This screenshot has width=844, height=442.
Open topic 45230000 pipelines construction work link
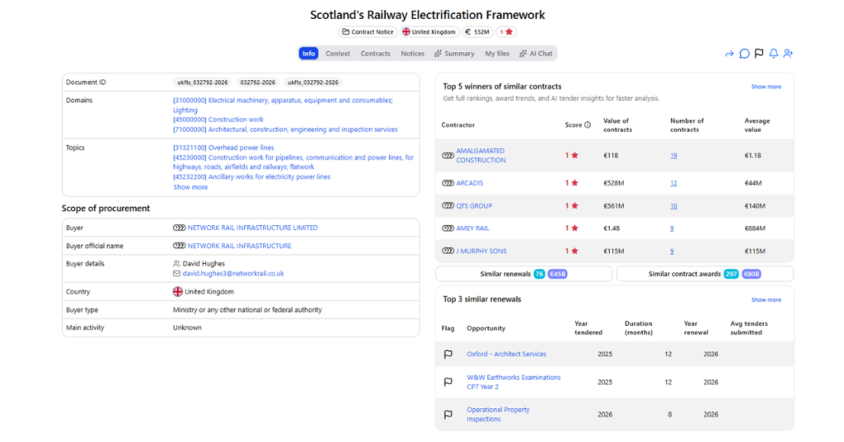293,162
